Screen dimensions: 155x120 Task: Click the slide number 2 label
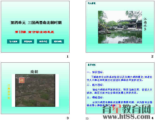tap(152, 56)
